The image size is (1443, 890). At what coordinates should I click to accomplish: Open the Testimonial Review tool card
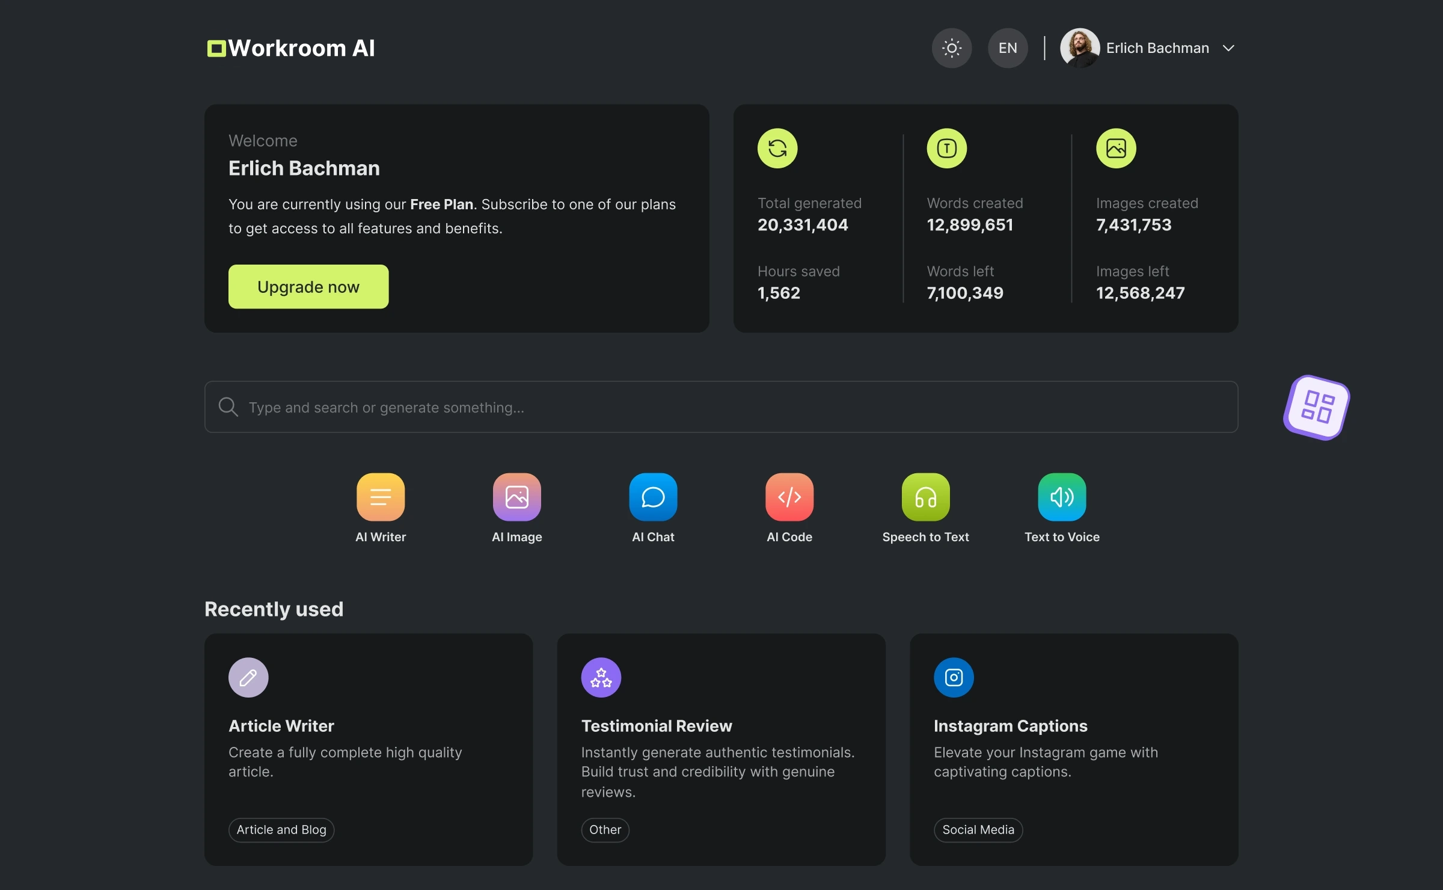721,750
